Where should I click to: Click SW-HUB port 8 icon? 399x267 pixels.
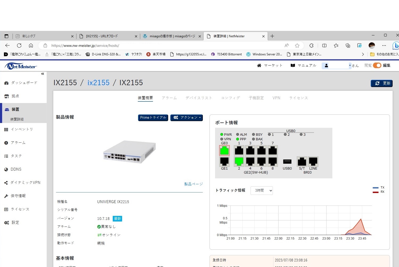273,161
